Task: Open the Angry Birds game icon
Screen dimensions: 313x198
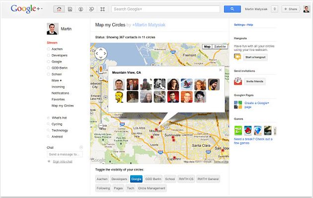Action: (x=248, y=130)
